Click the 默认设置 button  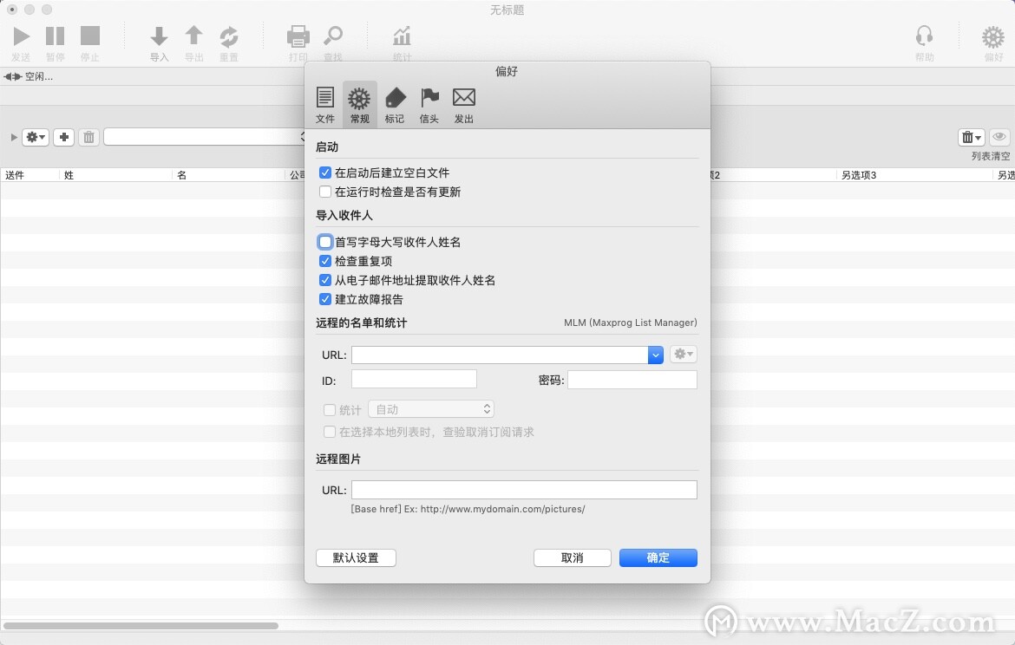356,557
